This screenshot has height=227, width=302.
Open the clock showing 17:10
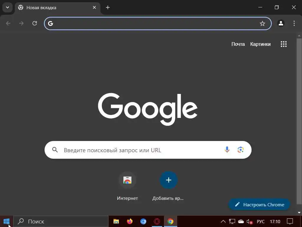(275, 221)
